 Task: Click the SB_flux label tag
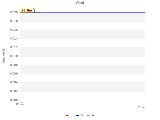coord(27,10)
